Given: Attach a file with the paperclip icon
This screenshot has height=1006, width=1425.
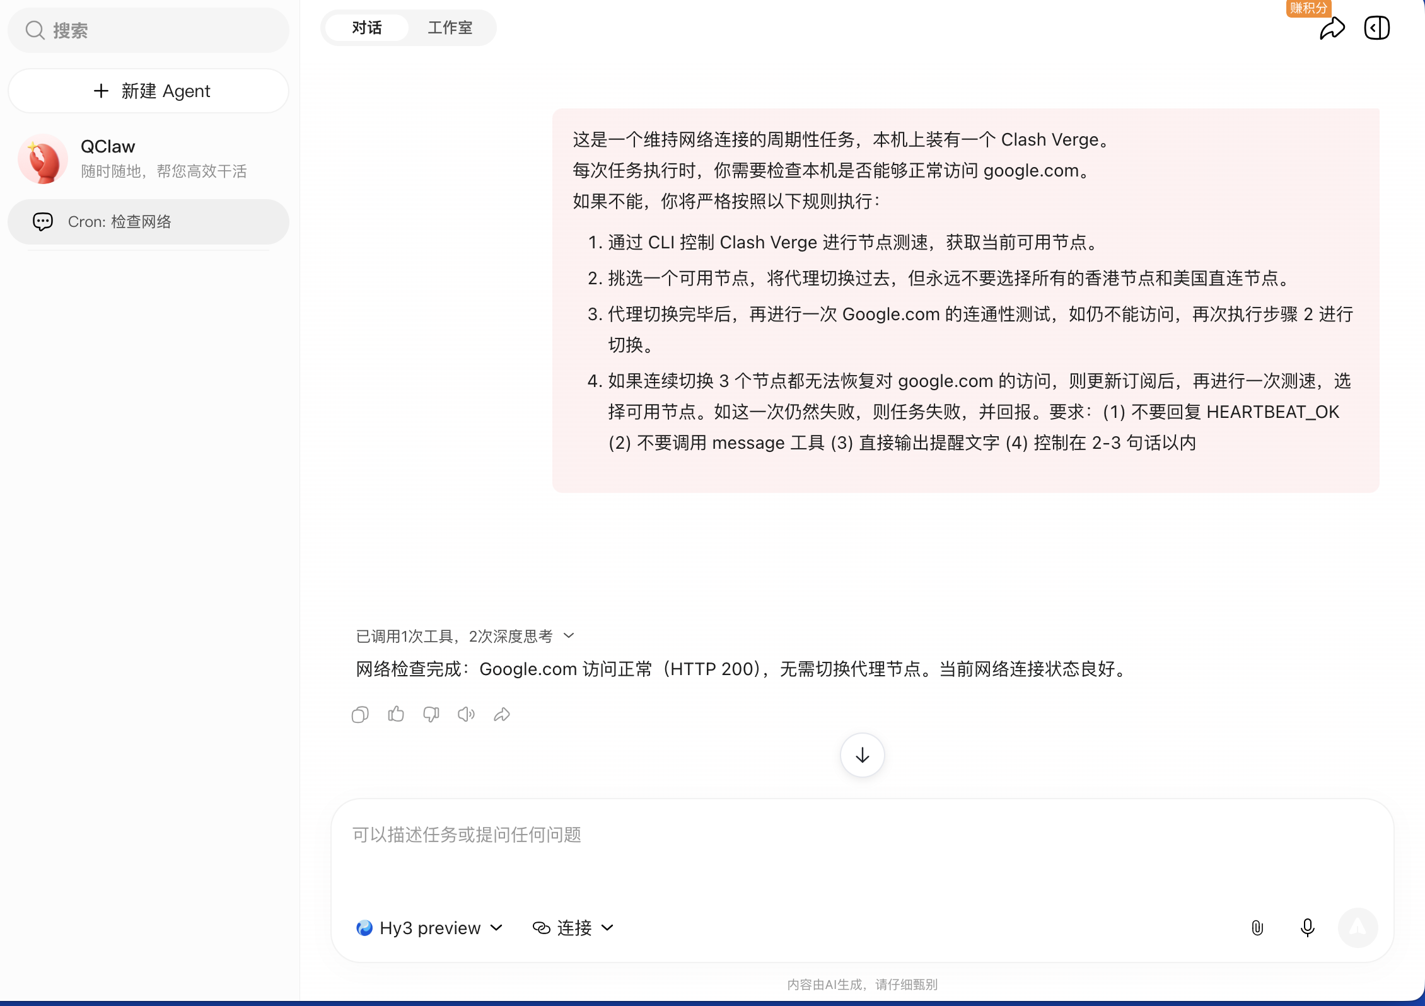Looking at the screenshot, I should coord(1257,928).
